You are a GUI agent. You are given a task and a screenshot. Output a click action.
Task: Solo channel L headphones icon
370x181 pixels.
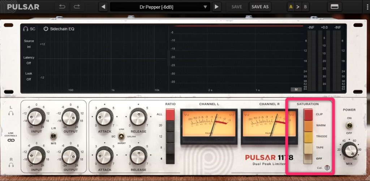11,114
